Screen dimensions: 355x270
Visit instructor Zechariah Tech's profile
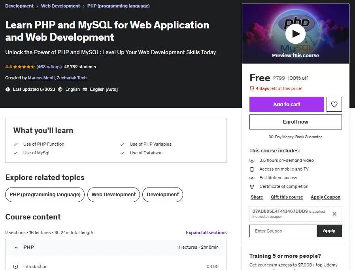(x=72, y=78)
